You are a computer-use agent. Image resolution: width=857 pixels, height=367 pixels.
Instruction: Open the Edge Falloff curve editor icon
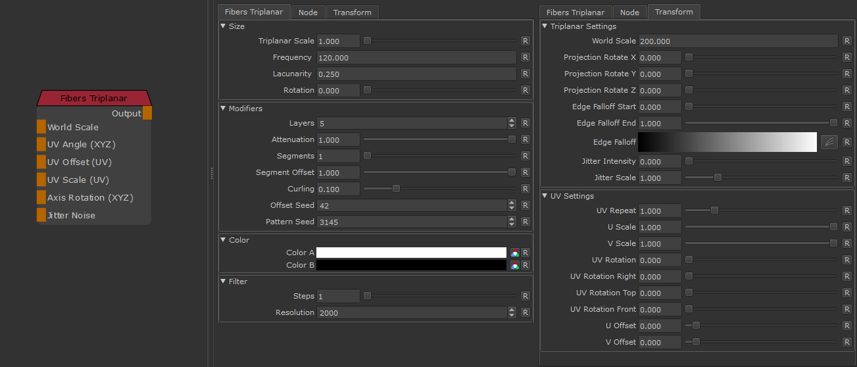[x=829, y=142]
